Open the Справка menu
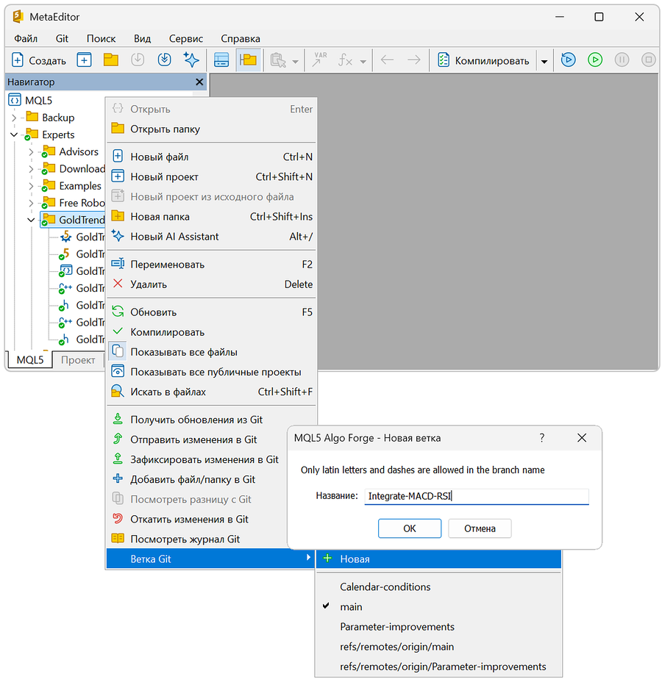 (x=241, y=39)
